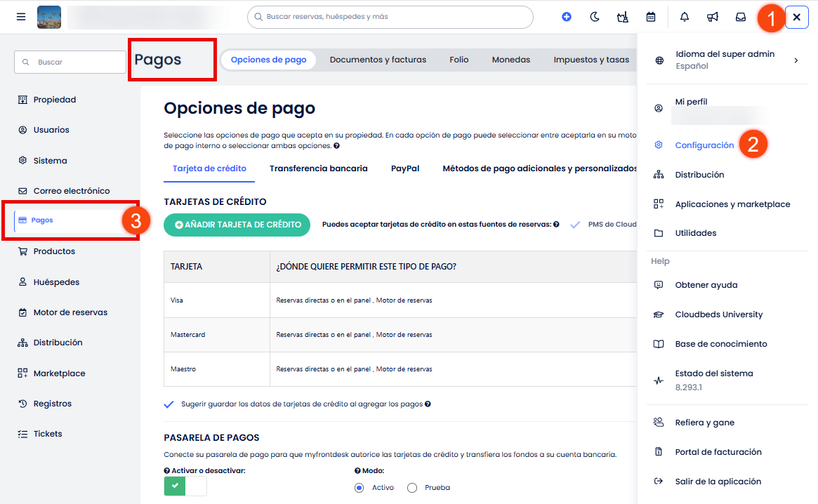Open the inbox tray icon
The image size is (818, 504).
tap(741, 17)
